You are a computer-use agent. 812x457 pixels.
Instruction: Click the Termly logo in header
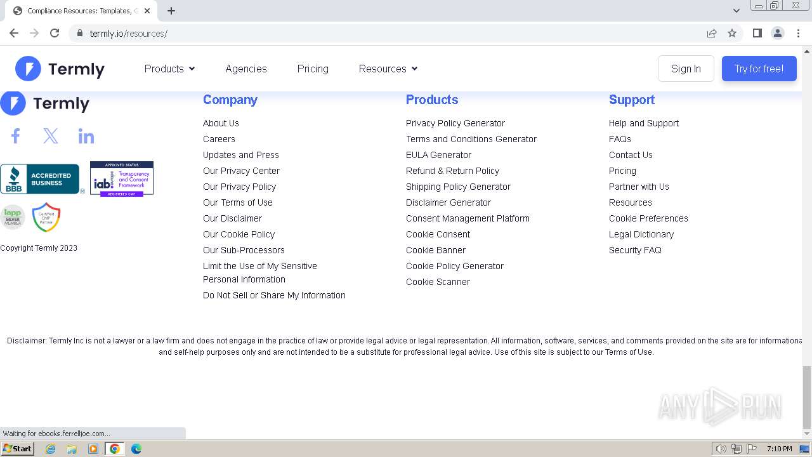click(x=60, y=69)
